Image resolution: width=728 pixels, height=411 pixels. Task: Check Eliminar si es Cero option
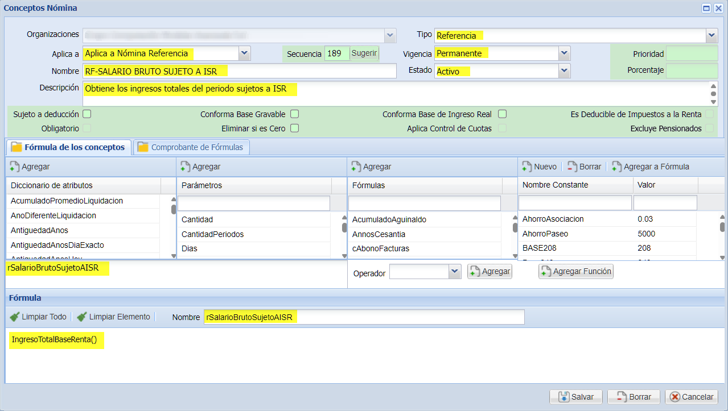coord(294,128)
